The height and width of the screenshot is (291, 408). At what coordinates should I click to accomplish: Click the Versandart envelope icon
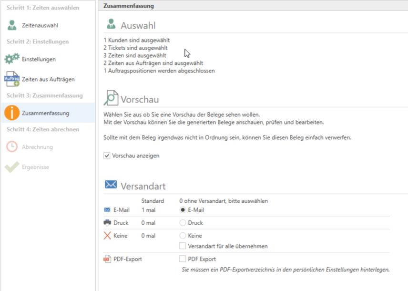coord(111,185)
